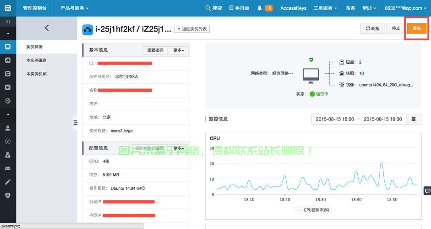The width and height of the screenshot is (431, 229).
Task: Click the 刷新 refresh button
Action: 372,28
